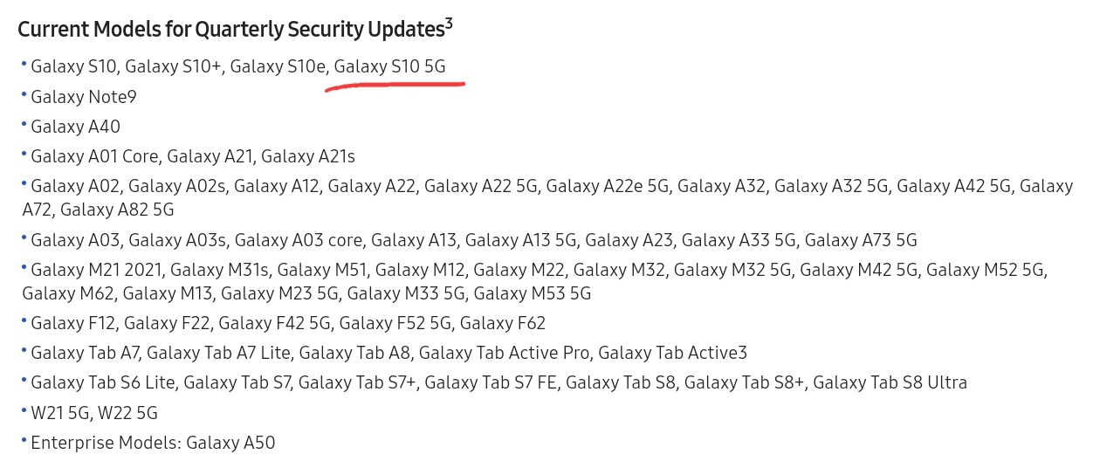Viewport: 1093px width, 468px height.
Task: Click the footnote superscript 3 in heading
Action: [449, 24]
